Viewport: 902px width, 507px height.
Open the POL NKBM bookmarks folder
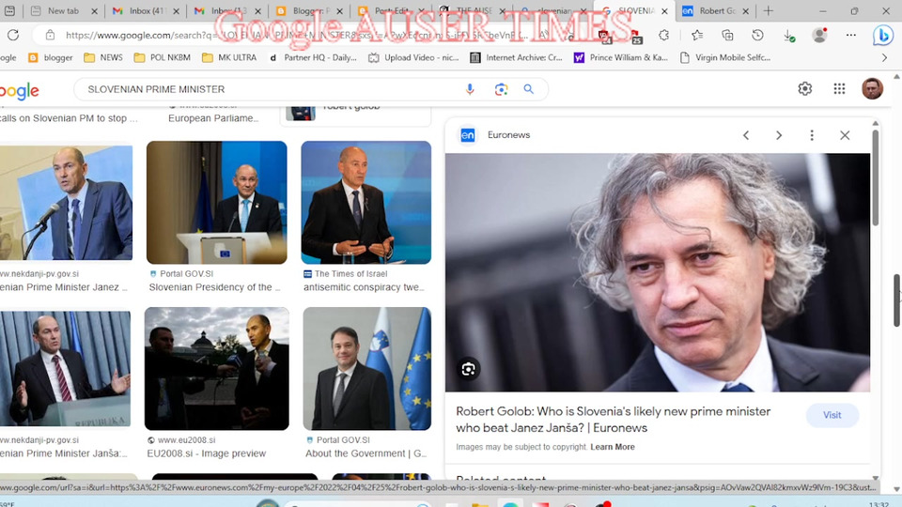(163, 57)
